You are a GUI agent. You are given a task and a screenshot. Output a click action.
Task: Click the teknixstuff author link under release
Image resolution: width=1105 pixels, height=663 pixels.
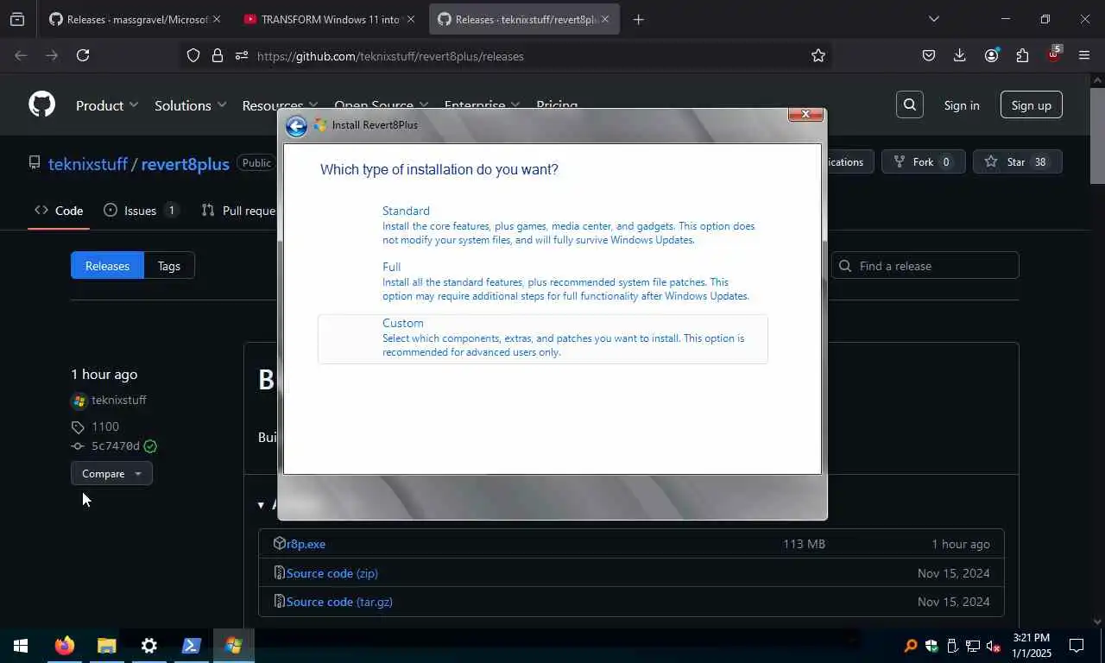119,401
